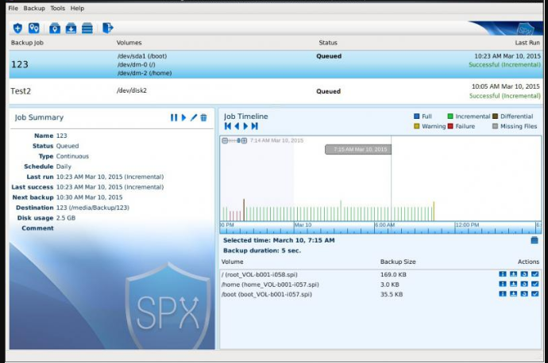Click the new backup job shield-plus icon
The image size is (548, 363).
17,29
